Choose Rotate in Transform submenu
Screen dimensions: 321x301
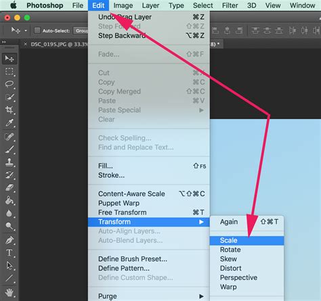pos(247,250)
